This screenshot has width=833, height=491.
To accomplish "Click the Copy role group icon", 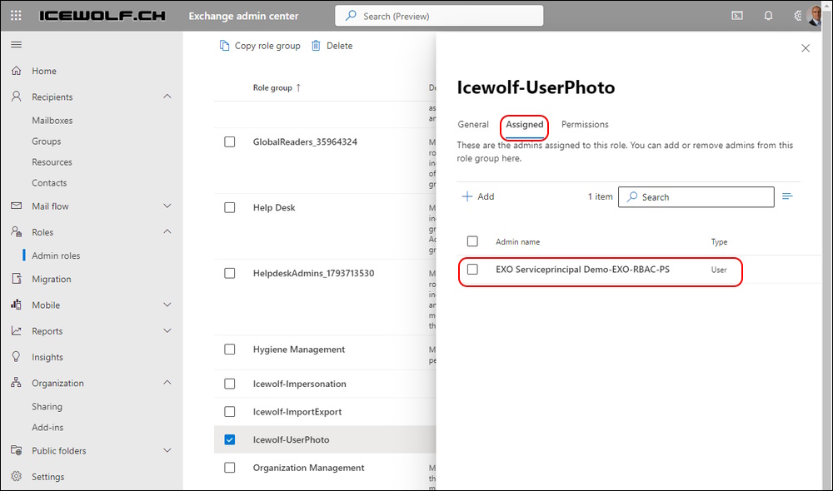I will point(225,46).
